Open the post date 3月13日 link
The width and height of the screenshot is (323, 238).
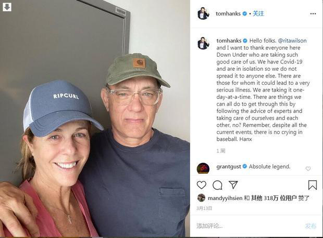coord(204,208)
